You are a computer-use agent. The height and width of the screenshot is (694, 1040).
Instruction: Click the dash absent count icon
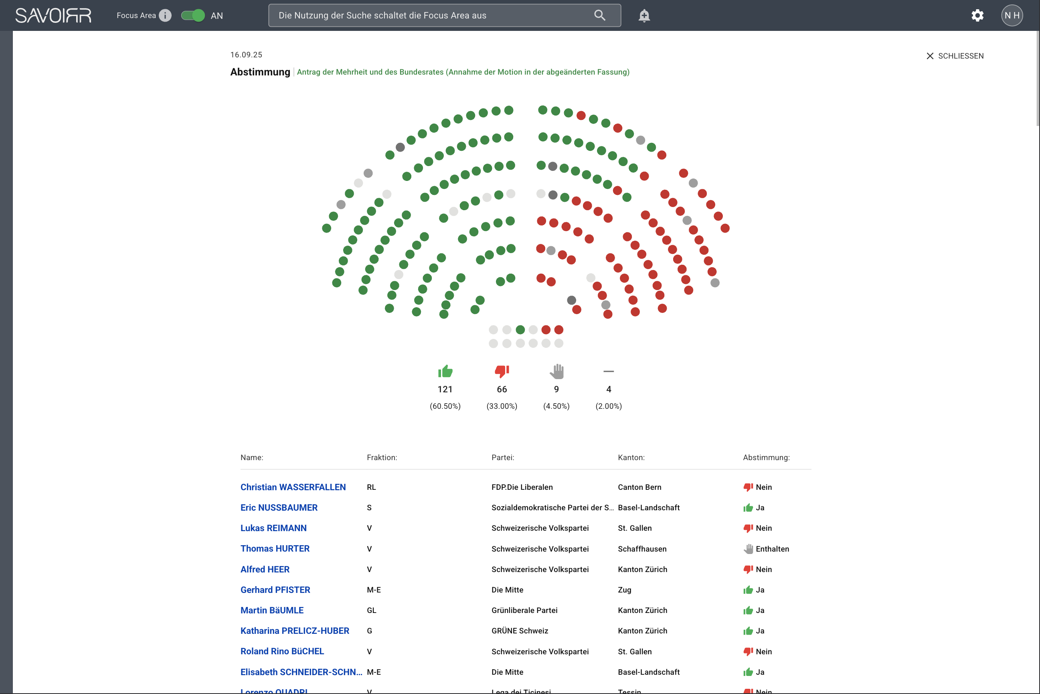[x=609, y=371]
